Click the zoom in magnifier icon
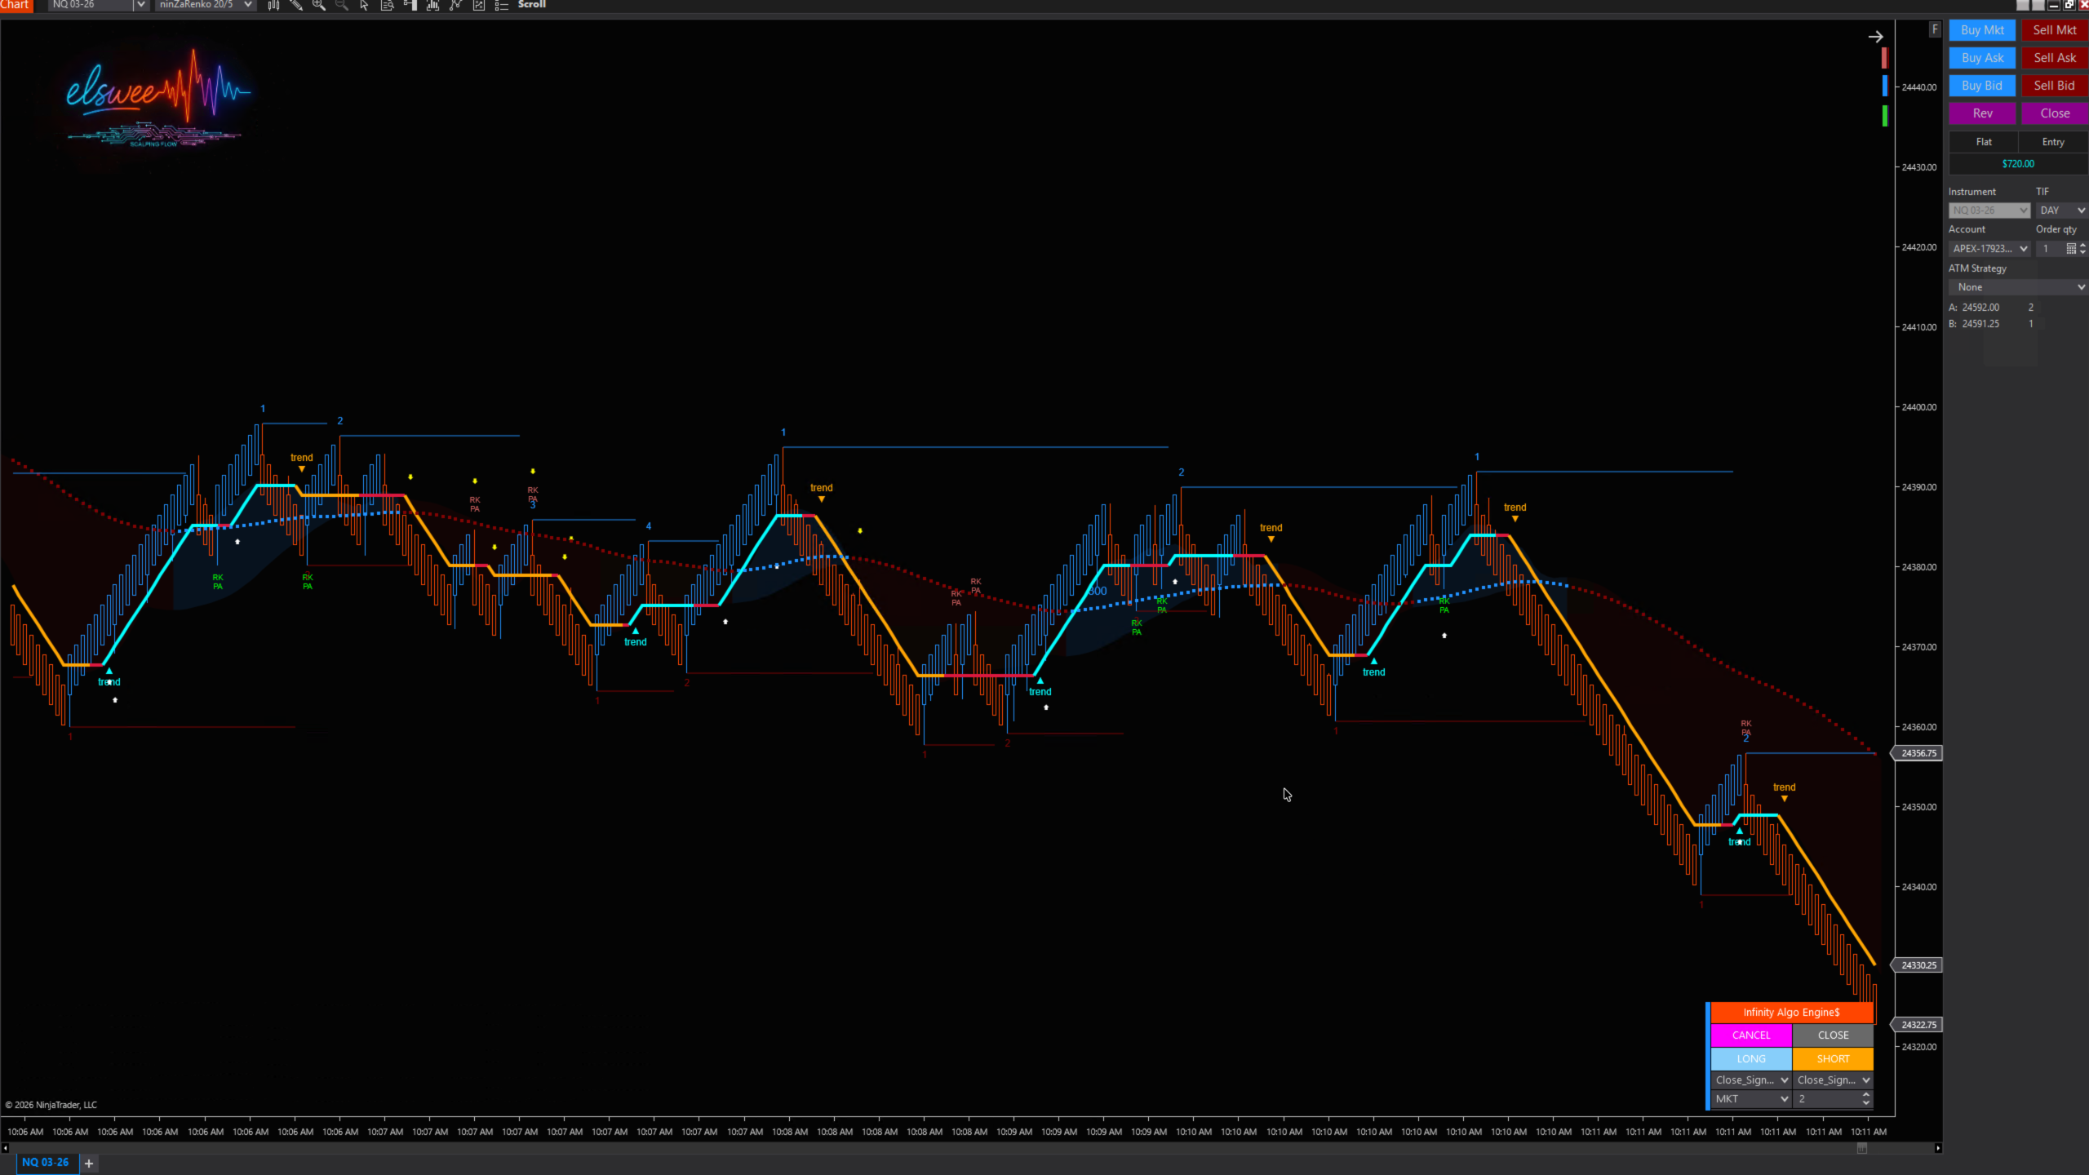The width and height of the screenshot is (2089, 1175). 319,5
